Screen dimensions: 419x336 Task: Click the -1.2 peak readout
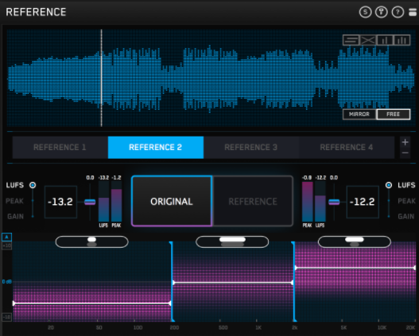click(x=116, y=177)
